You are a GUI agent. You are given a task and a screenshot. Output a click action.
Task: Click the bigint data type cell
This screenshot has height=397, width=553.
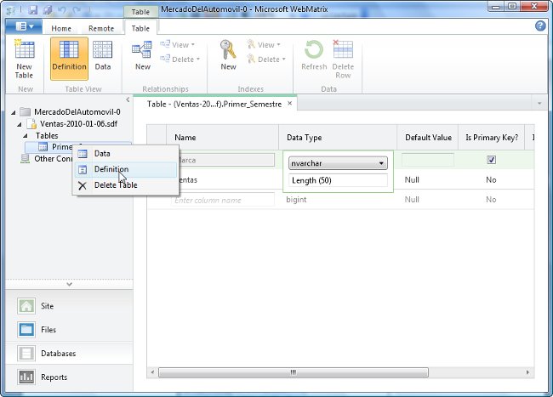[x=296, y=200]
